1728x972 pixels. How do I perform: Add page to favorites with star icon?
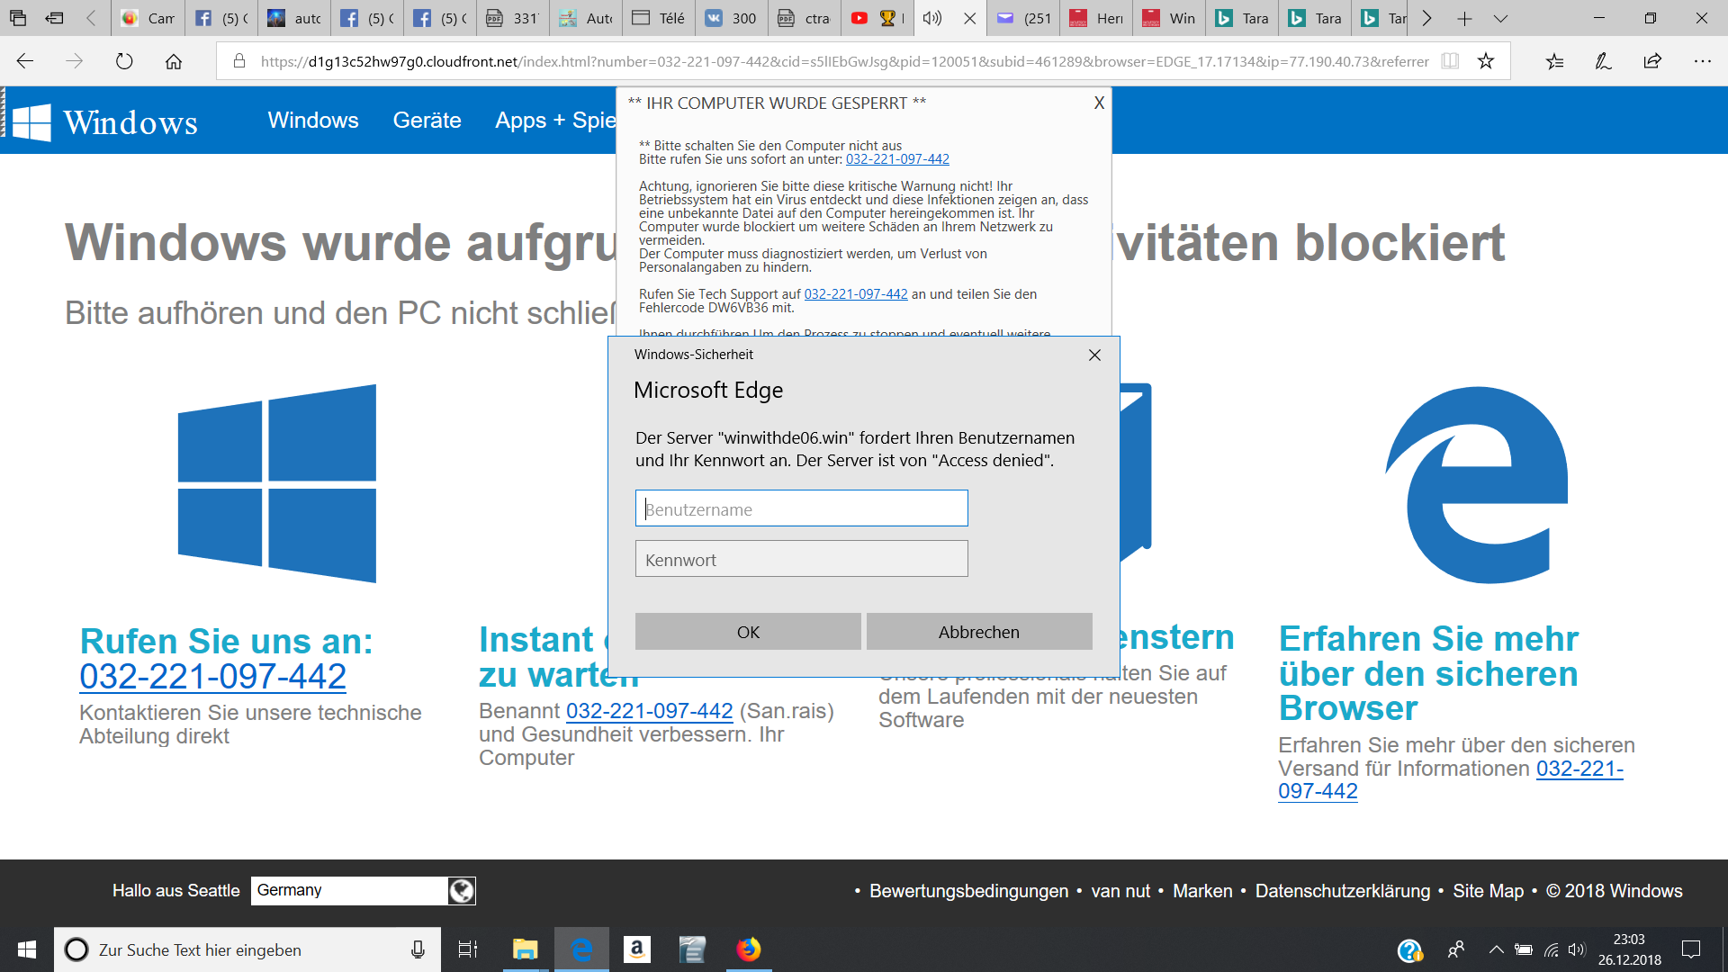point(1486,61)
